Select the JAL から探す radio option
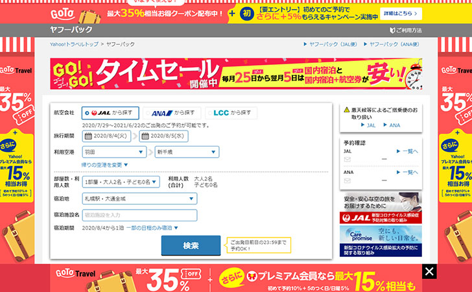 (x=110, y=113)
